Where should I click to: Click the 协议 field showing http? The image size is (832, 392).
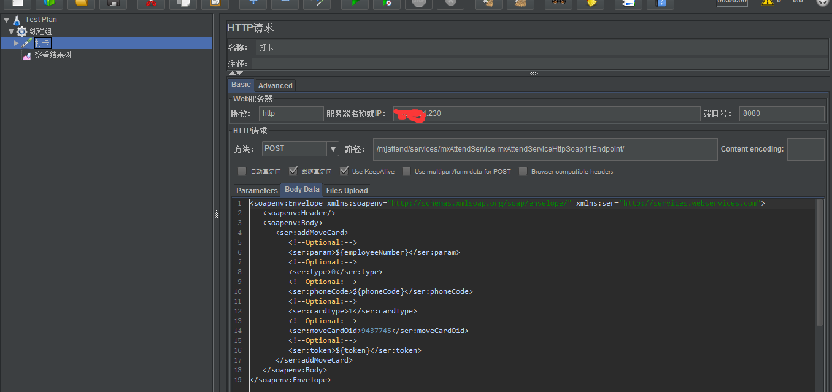coord(291,113)
